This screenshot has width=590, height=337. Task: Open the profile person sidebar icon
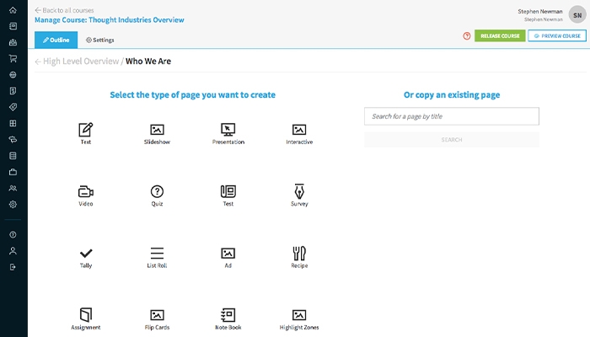13,251
